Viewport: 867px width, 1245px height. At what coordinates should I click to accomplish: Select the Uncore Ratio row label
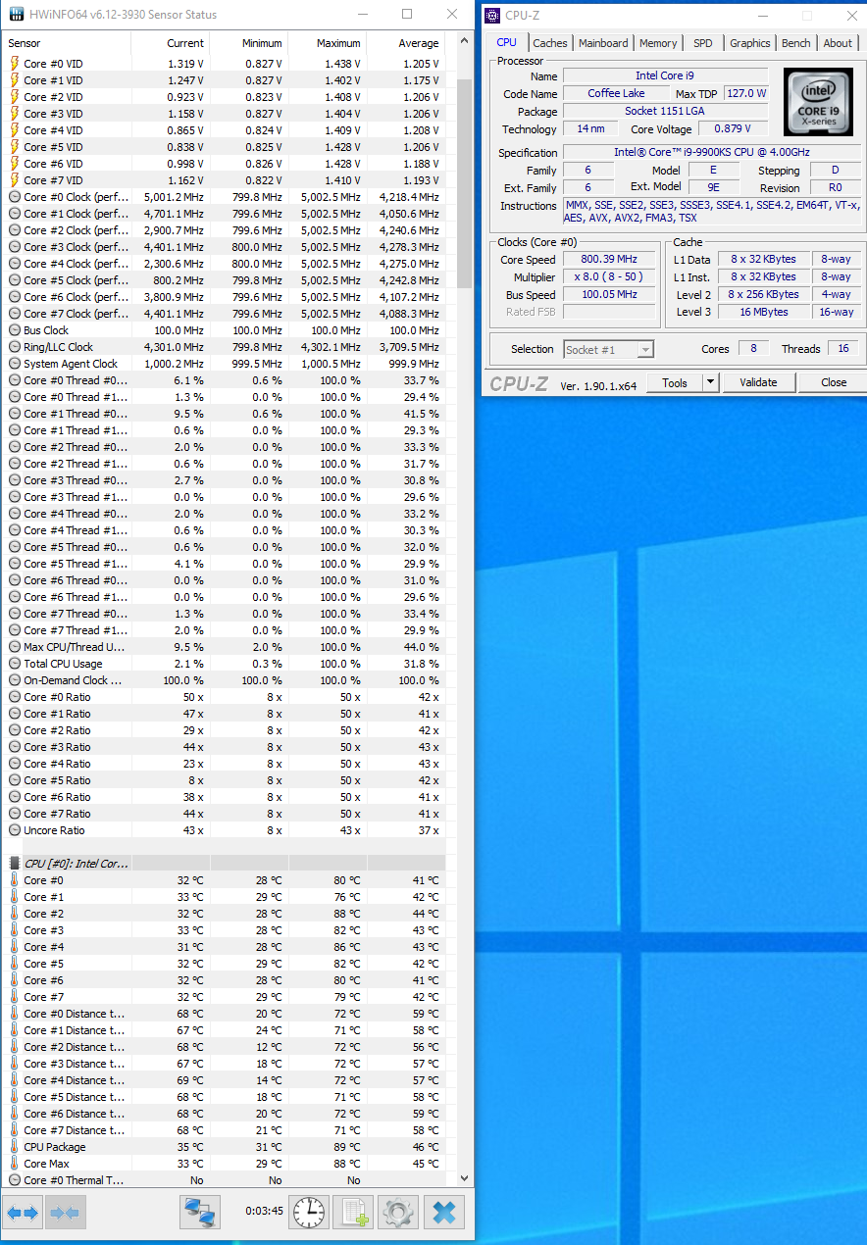(x=55, y=830)
